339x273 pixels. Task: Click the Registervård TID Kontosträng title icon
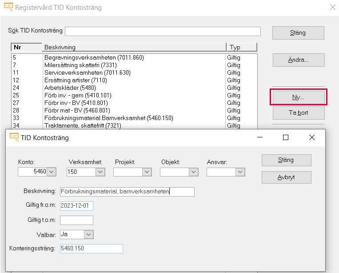pyautogui.click(x=8, y=7)
